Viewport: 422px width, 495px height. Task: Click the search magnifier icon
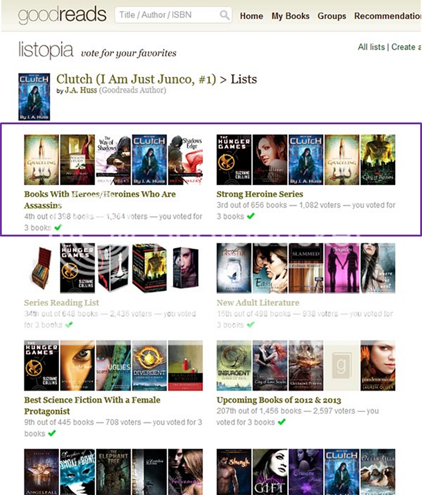(x=225, y=15)
